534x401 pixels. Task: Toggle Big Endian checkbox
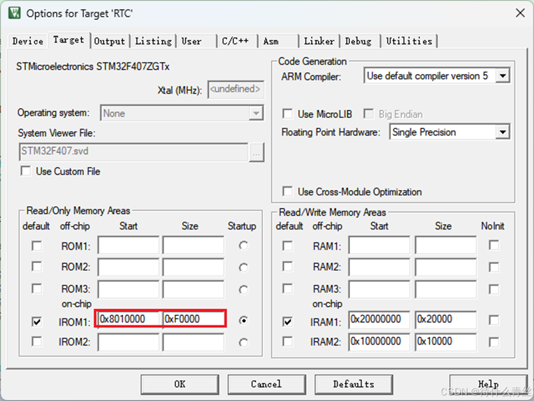tap(368, 114)
